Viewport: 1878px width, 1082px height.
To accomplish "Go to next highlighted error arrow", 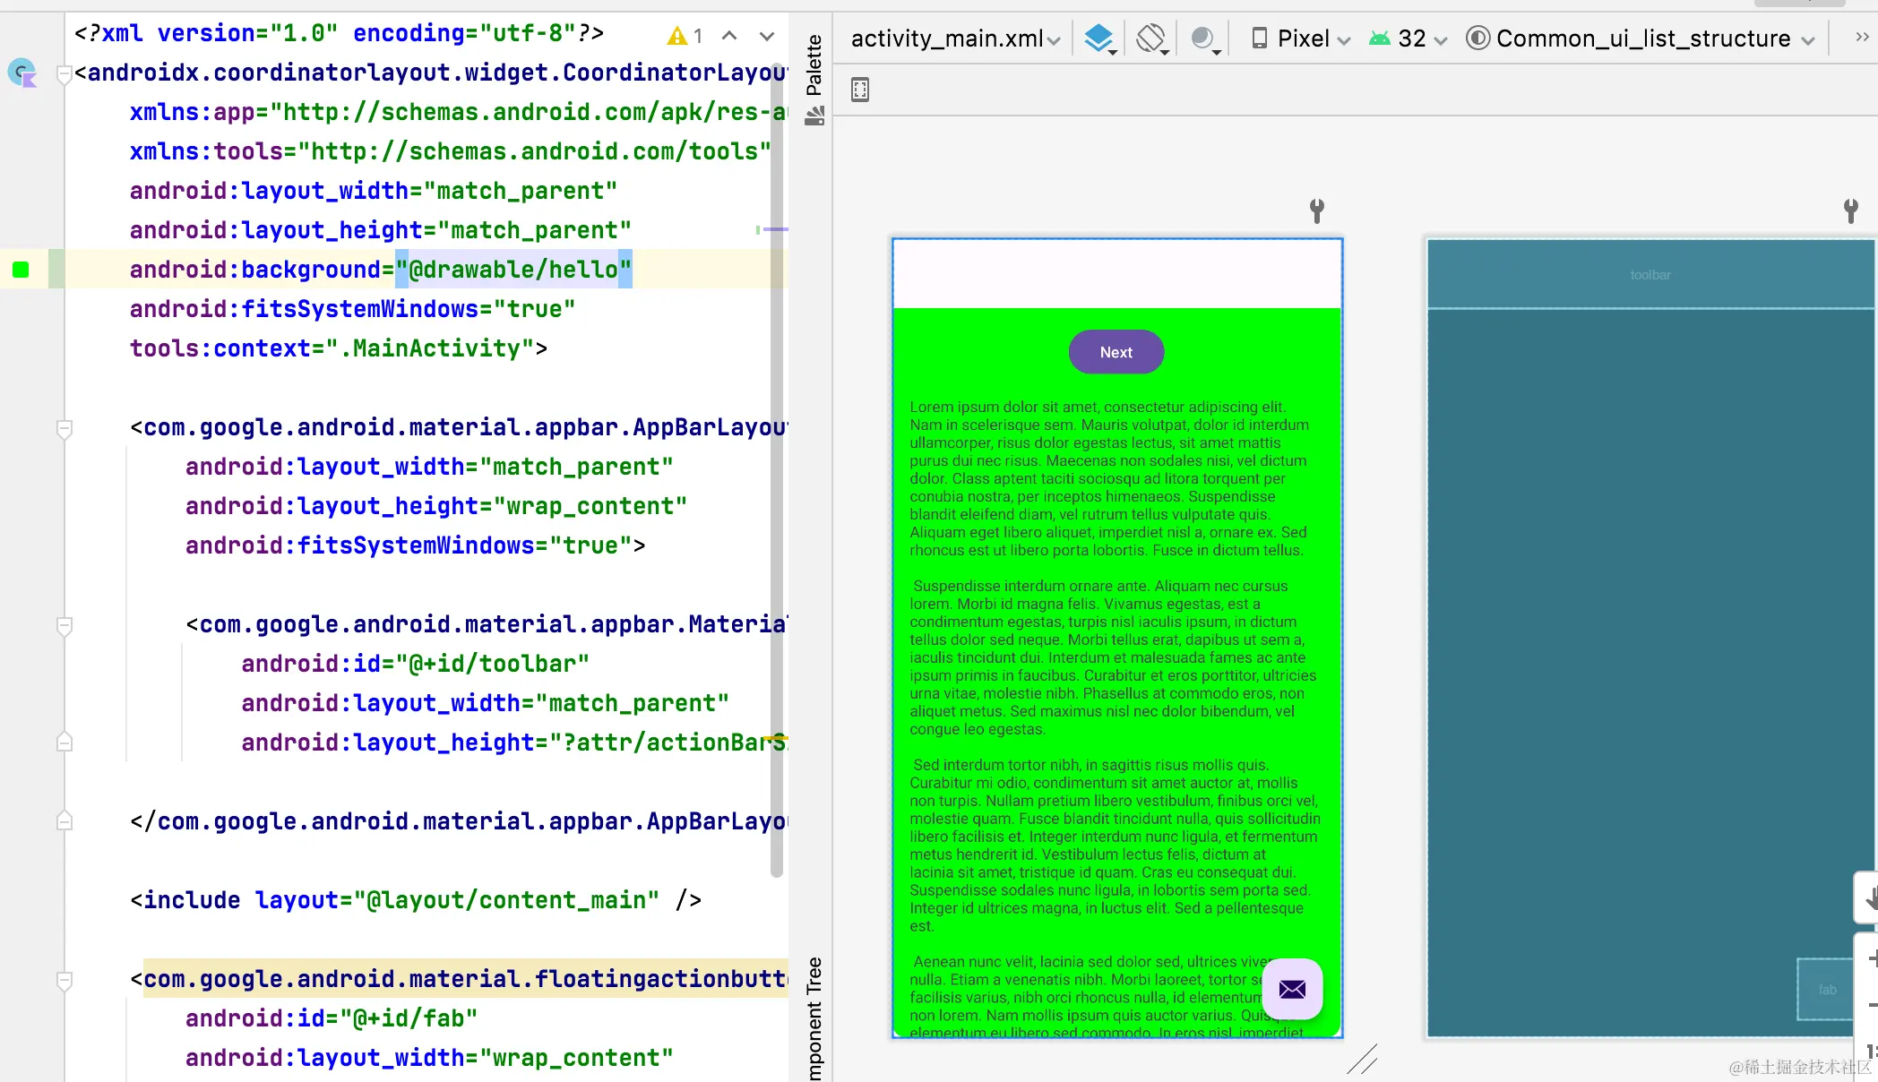I will coord(767,36).
